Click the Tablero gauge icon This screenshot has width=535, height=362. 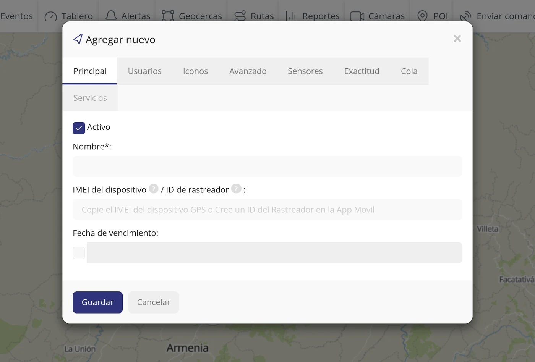[x=50, y=16]
